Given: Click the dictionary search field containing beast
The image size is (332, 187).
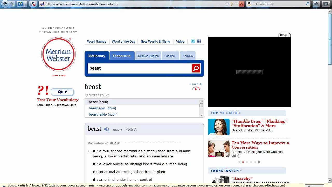Looking at the screenshot, I should click(140, 68).
